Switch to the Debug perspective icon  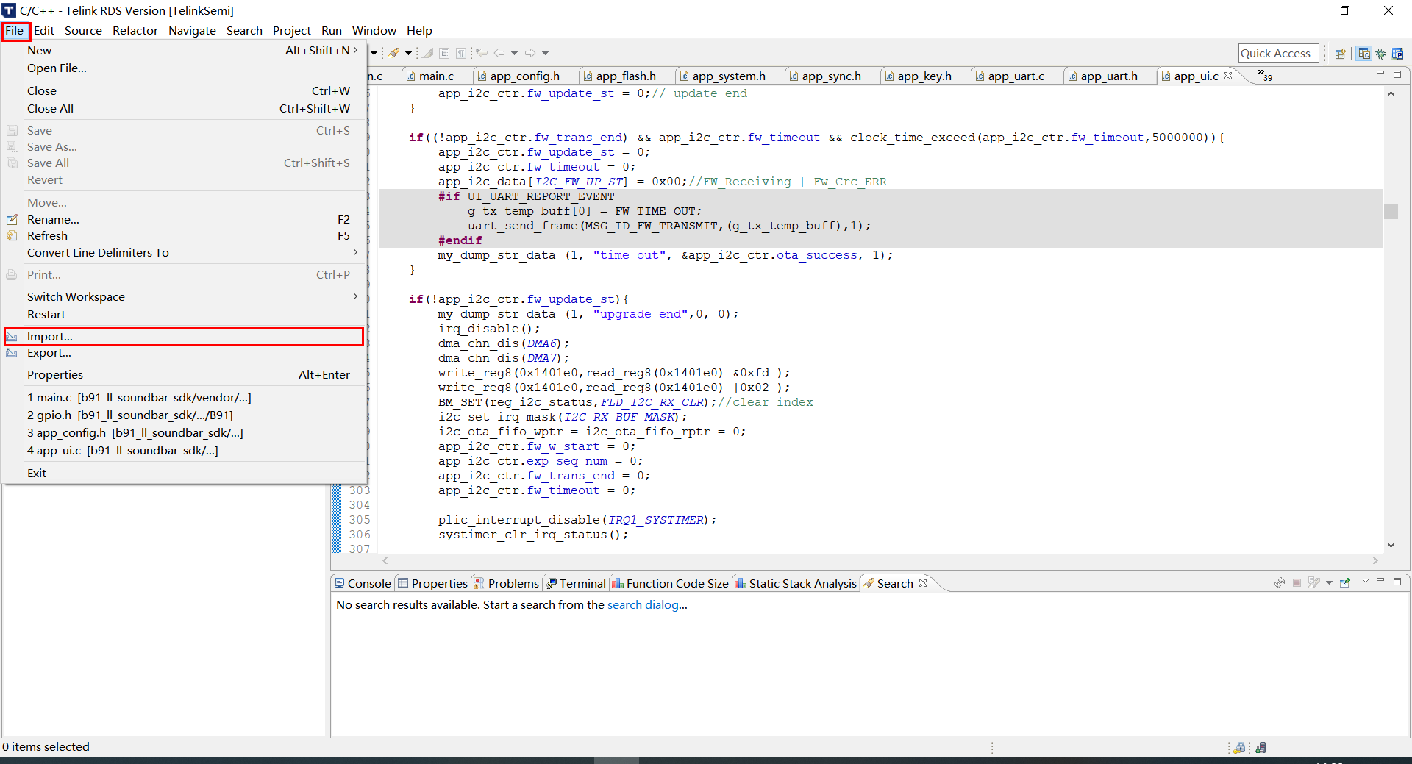coord(1382,53)
